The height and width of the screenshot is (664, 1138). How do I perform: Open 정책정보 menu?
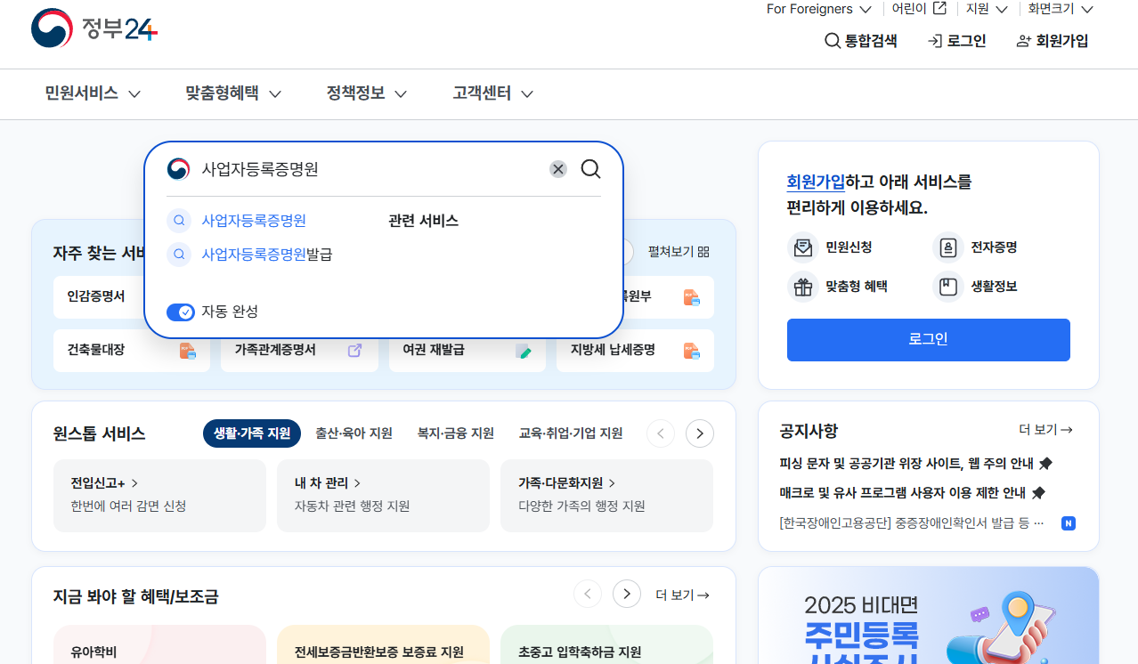pos(367,93)
